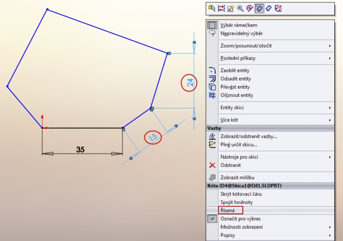The image size is (343, 241).
Task: Click the magnifier Zoom to Selection icon
Action: point(240,9)
